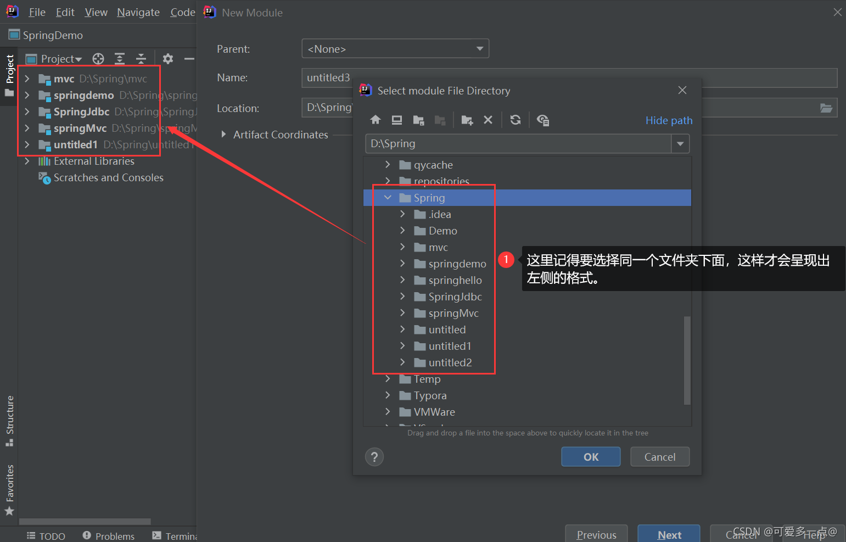
Task: Click the Home directory icon in file chooser
Action: click(375, 120)
